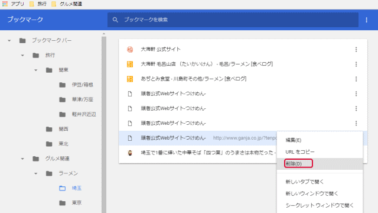Viewport: 378px width, 213px height.
Task: Select the 埼玉 folder
Action: point(77,188)
